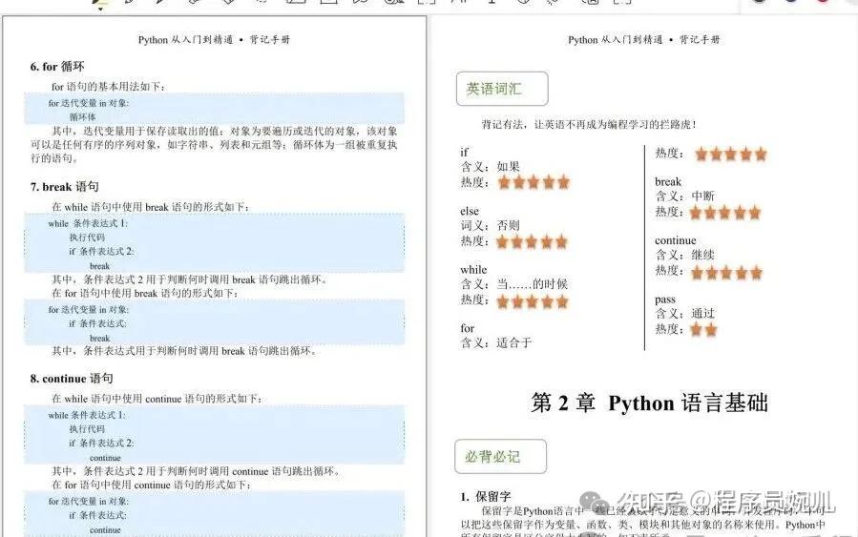Screen dimensions: 858x537
Task: Click the meaning "含义: 中断"
Action: [684, 196]
